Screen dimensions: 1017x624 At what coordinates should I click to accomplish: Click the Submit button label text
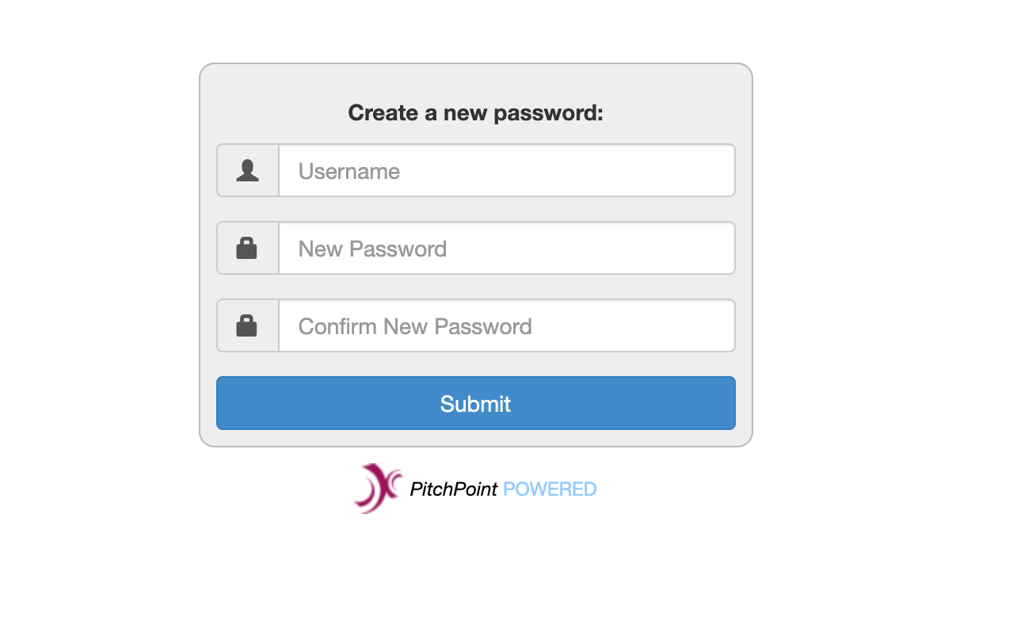(x=475, y=403)
